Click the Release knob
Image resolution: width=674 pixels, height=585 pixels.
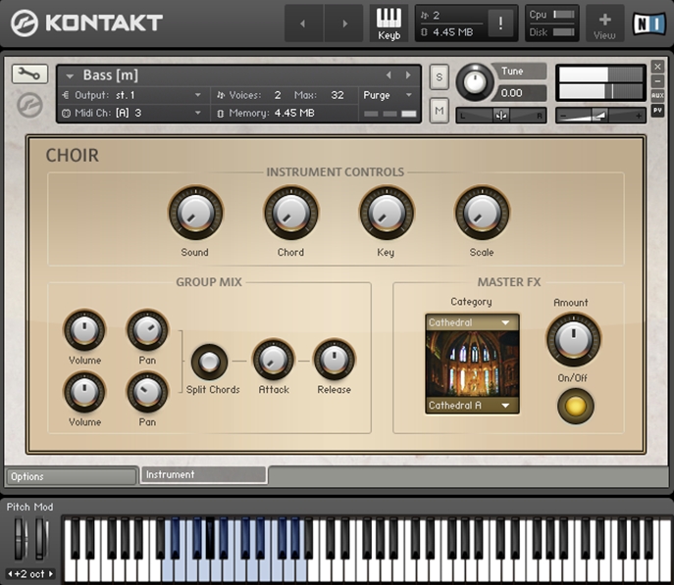click(335, 360)
